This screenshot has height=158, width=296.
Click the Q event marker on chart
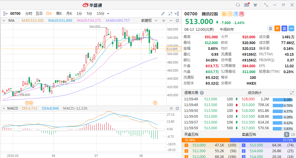[31, 103]
